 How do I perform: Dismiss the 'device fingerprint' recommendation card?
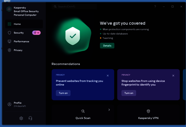pyautogui.click(x=173, y=76)
